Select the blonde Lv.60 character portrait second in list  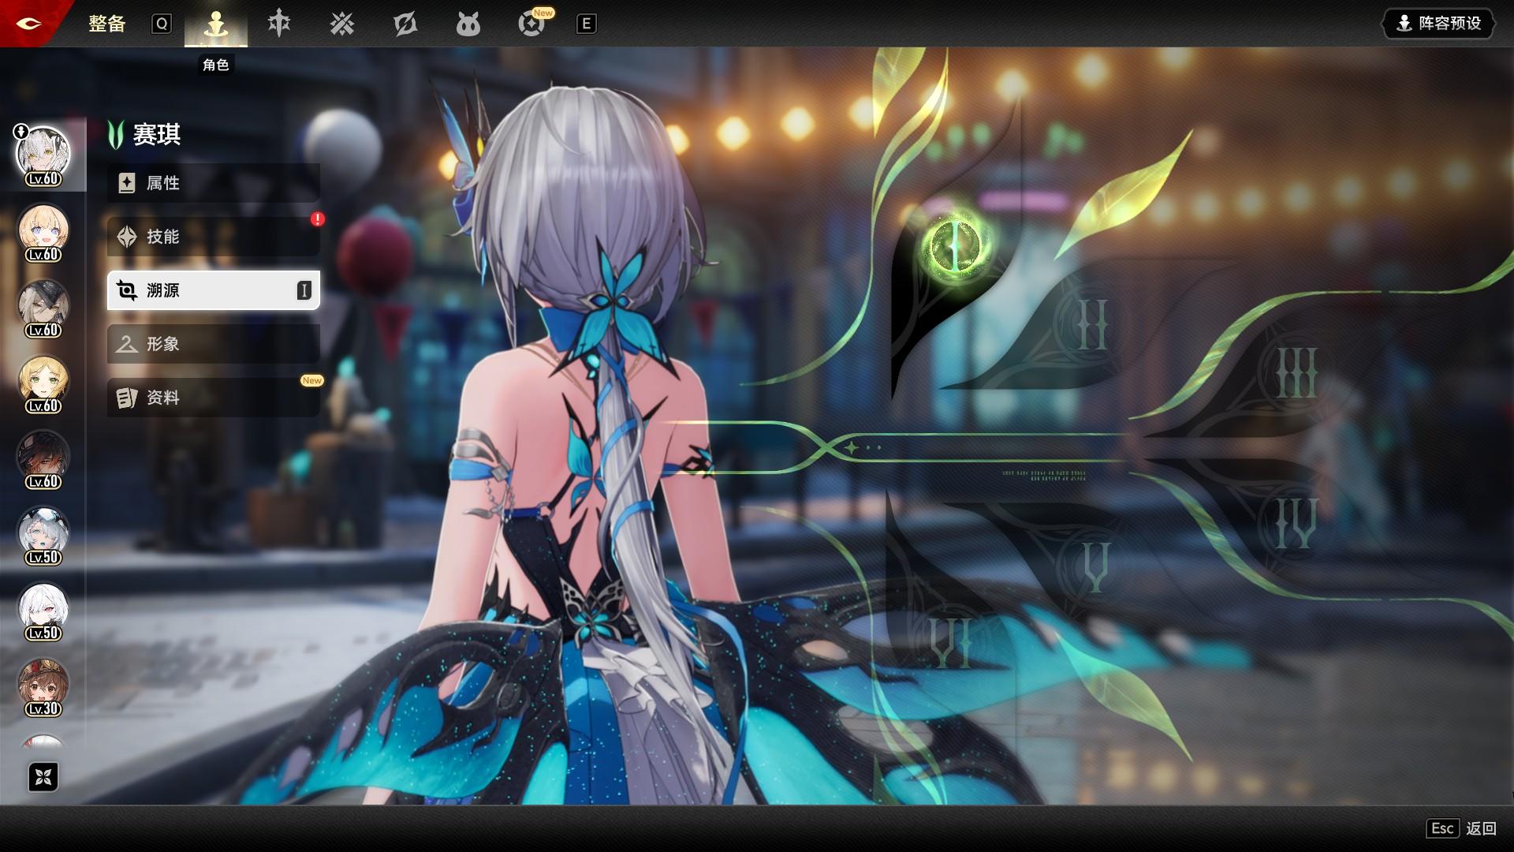[x=43, y=232]
